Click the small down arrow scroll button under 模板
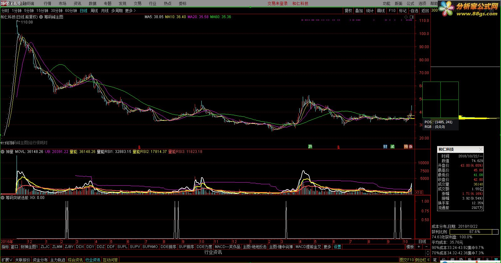This screenshot has height=263, width=501. pyautogui.click(x=428, y=255)
